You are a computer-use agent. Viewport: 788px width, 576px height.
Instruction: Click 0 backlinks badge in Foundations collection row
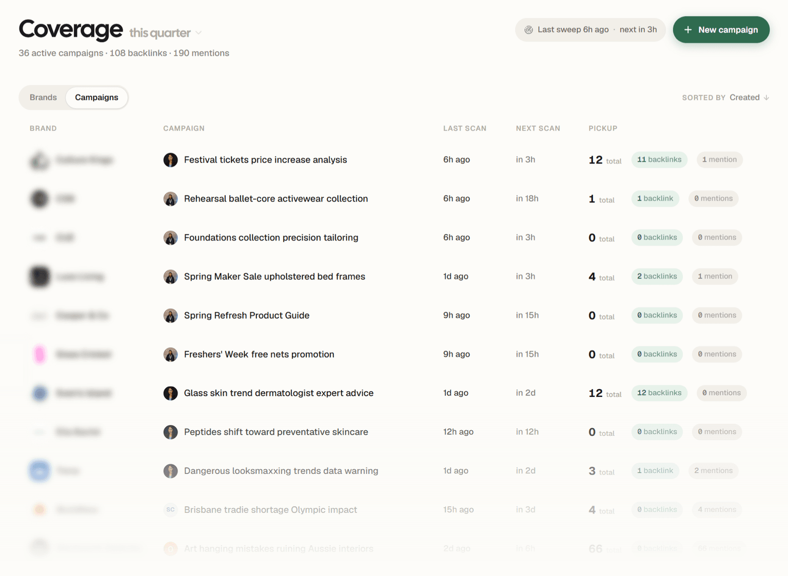click(x=657, y=237)
